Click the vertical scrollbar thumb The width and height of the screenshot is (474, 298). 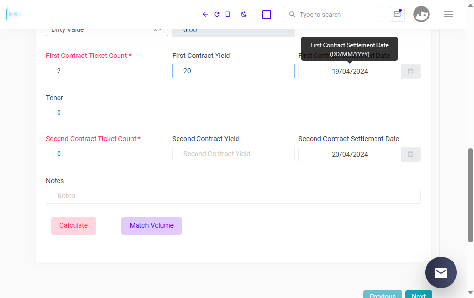point(470,195)
